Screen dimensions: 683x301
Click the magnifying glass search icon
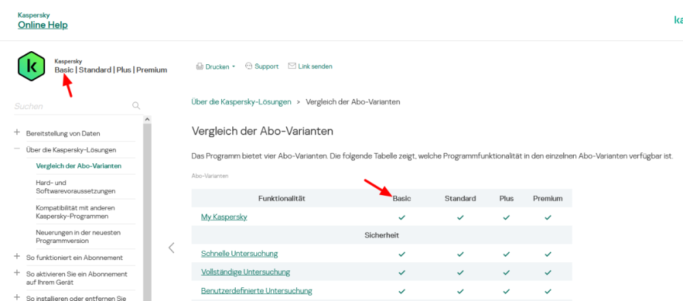[x=137, y=106]
